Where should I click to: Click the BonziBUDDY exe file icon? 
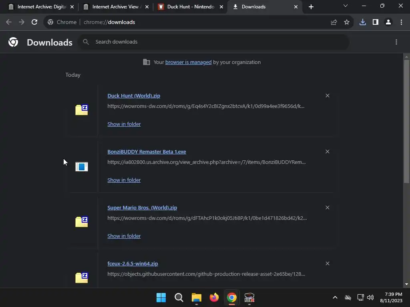[x=82, y=167]
